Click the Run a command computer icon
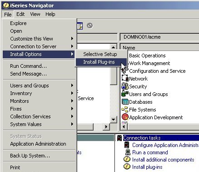This screenshot has width=199, height=172. coord(128,152)
